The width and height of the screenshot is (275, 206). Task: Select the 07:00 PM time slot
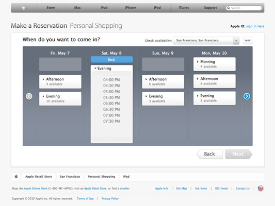[x=111, y=115]
